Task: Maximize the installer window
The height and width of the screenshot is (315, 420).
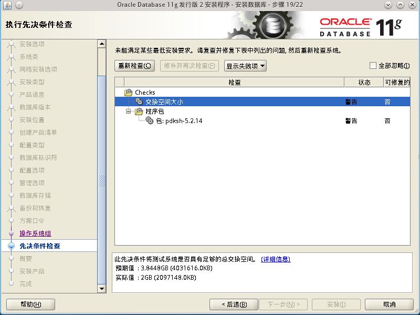Action: coord(400,5)
